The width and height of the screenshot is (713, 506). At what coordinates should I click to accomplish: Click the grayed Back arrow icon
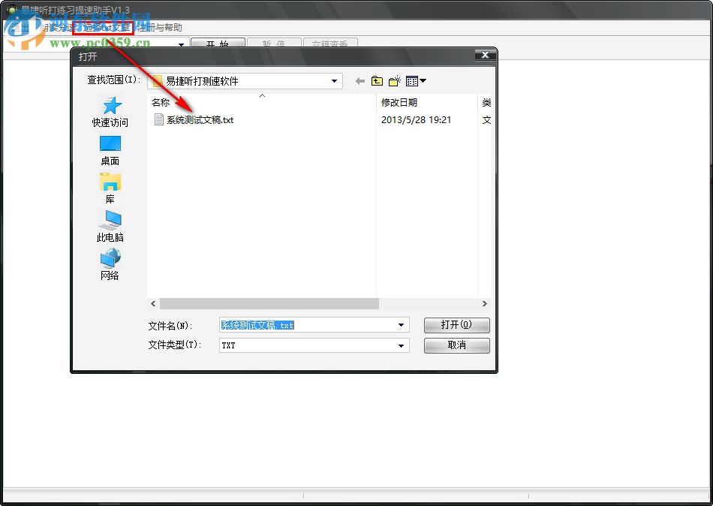click(361, 80)
